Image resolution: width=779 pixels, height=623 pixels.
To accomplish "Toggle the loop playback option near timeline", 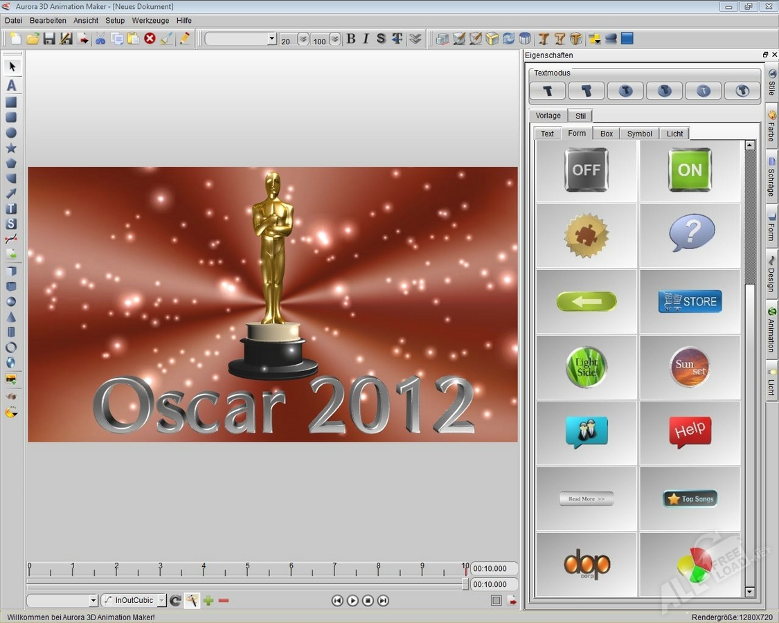I will [496, 600].
